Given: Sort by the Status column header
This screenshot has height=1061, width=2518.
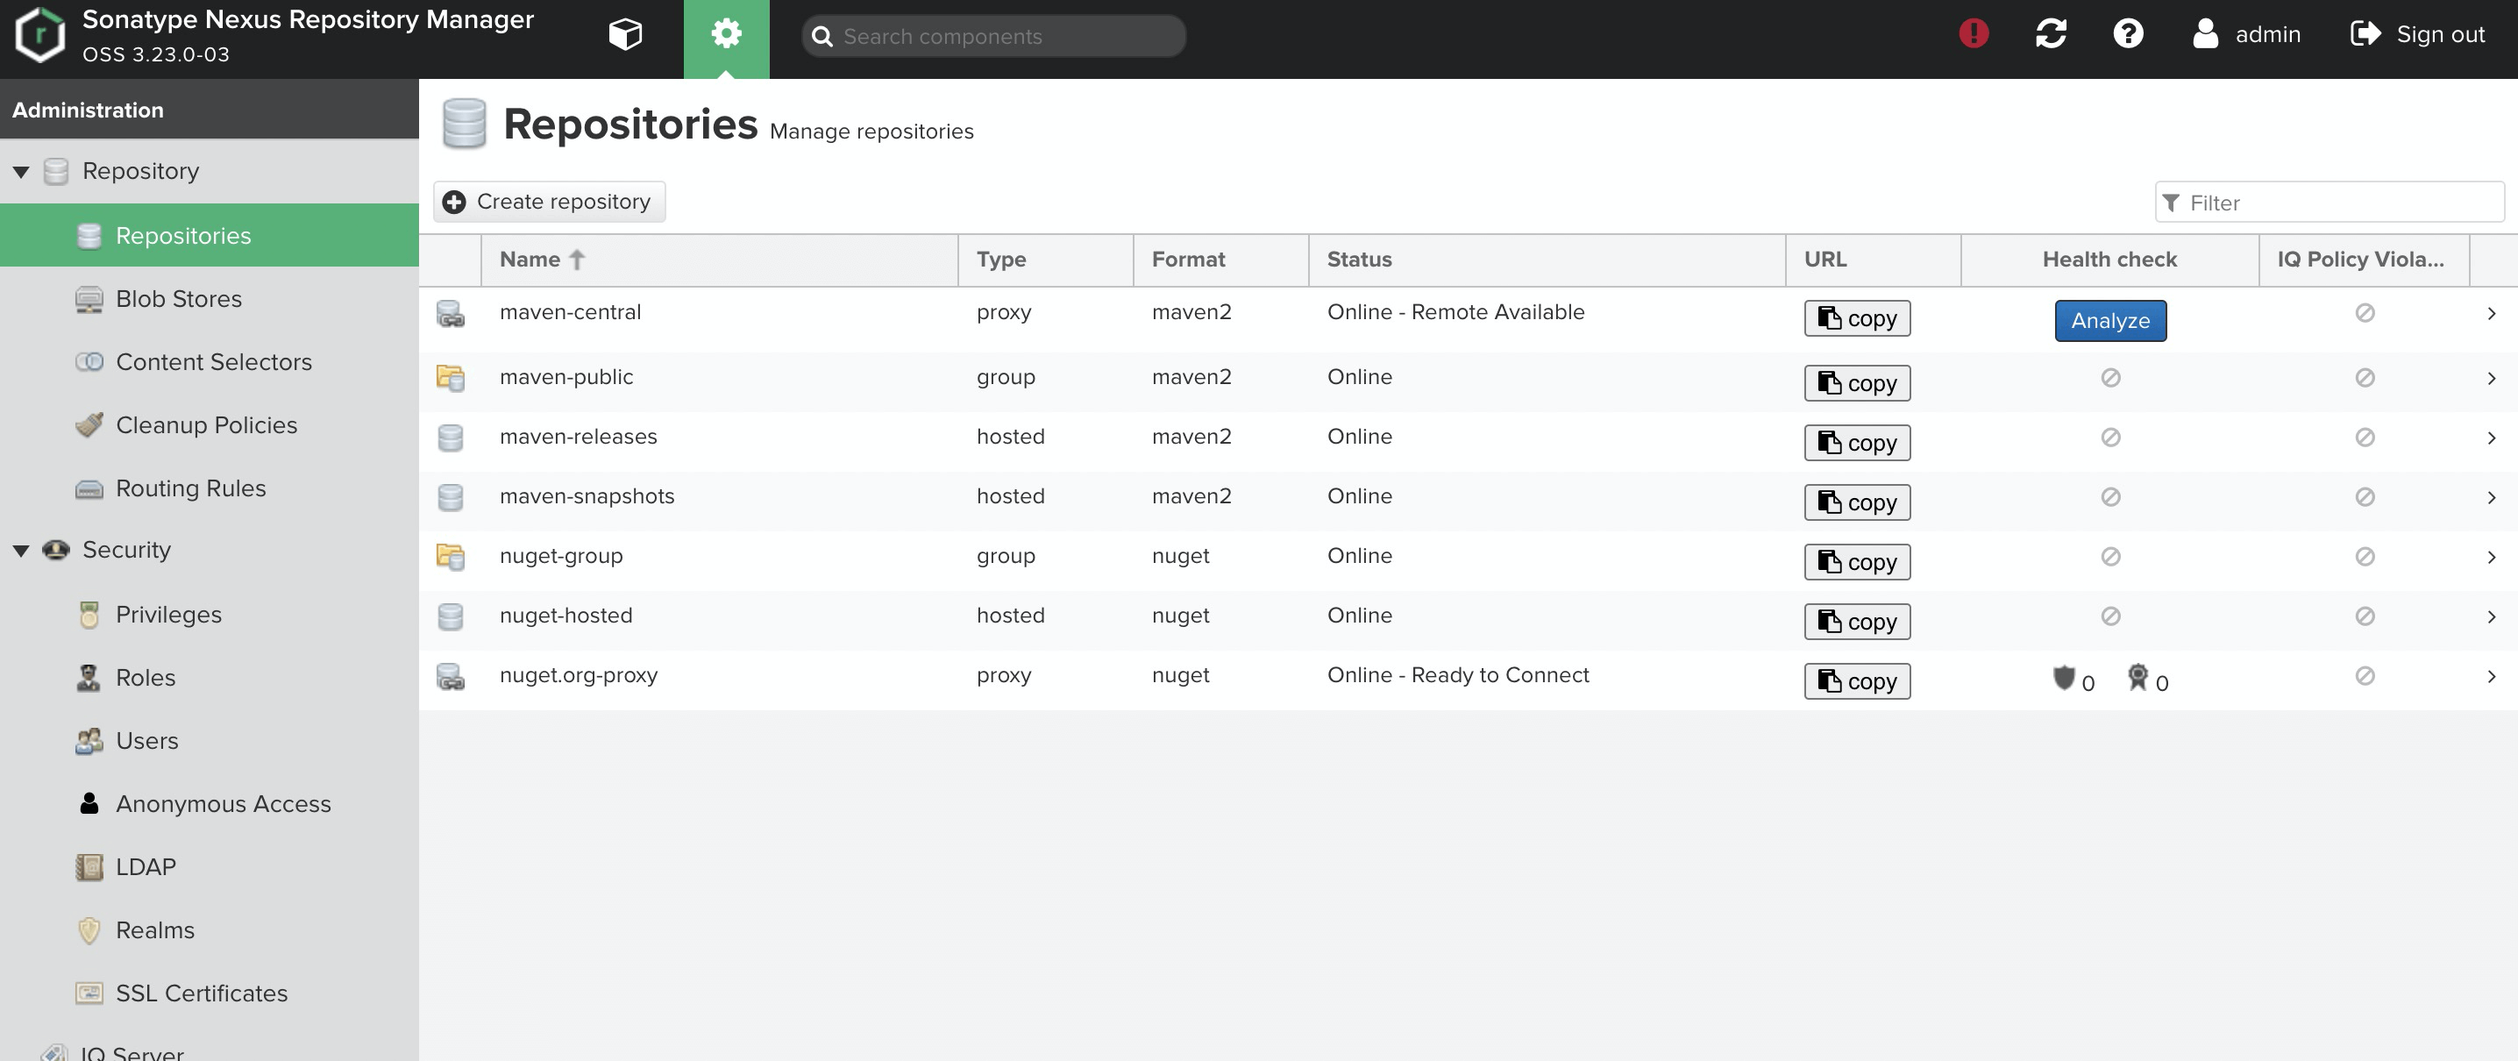Looking at the screenshot, I should [1547, 260].
